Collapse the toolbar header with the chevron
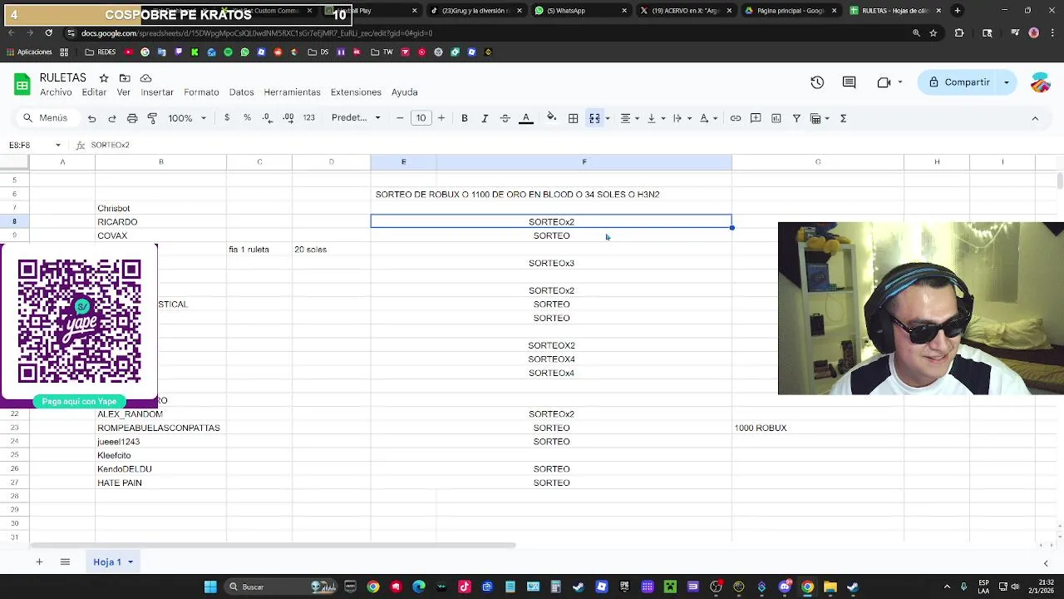 click(1035, 118)
